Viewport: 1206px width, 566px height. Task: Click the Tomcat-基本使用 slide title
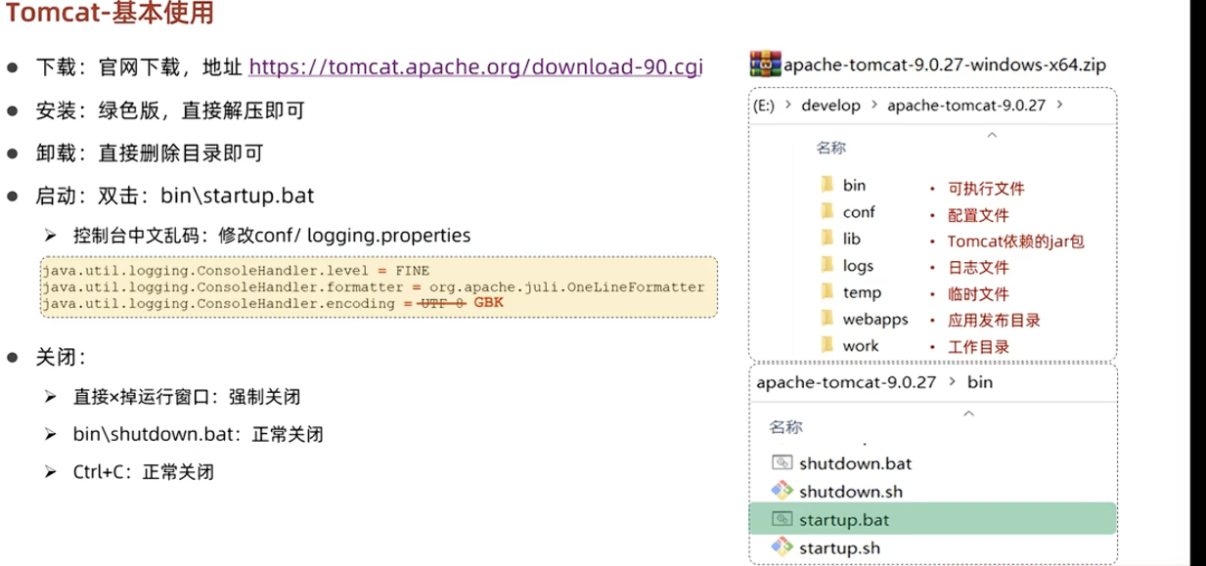tap(110, 15)
